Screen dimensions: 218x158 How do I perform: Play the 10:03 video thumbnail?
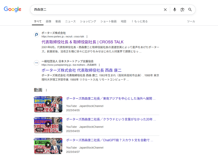(48, 104)
